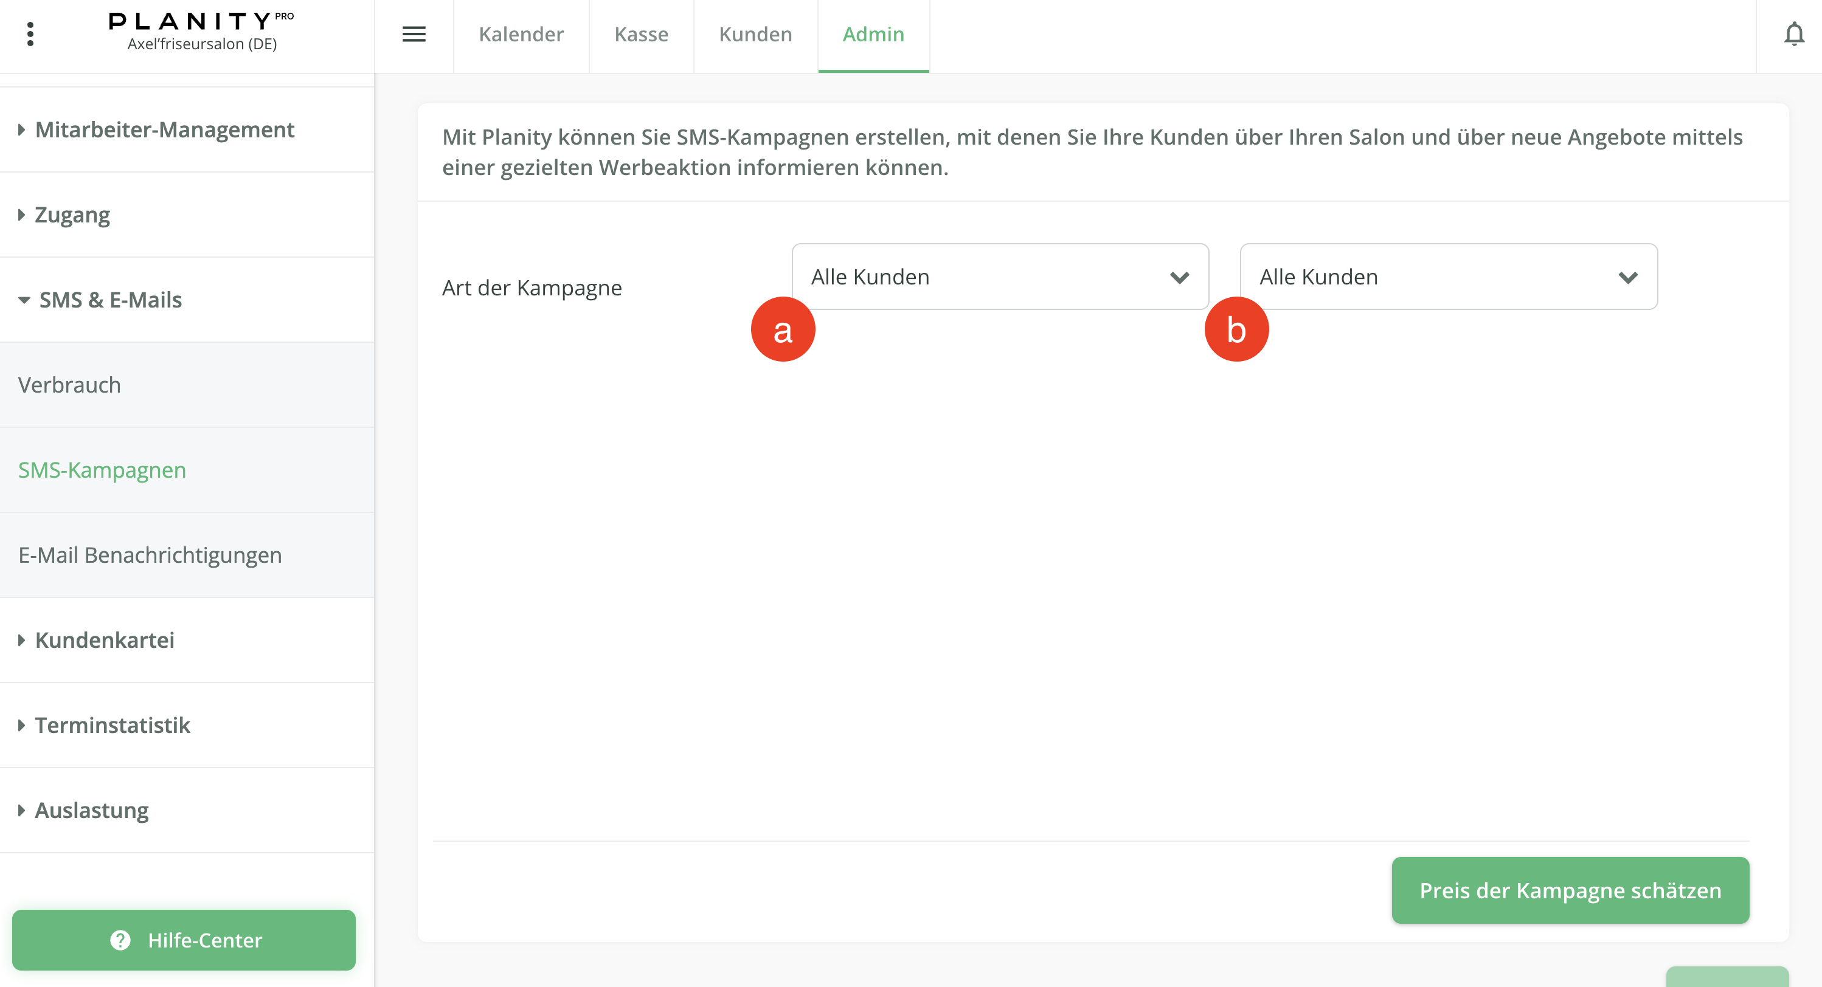Screen dimensions: 1822x987
Task: Click the red marker labeled b
Action: pyautogui.click(x=1236, y=329)
